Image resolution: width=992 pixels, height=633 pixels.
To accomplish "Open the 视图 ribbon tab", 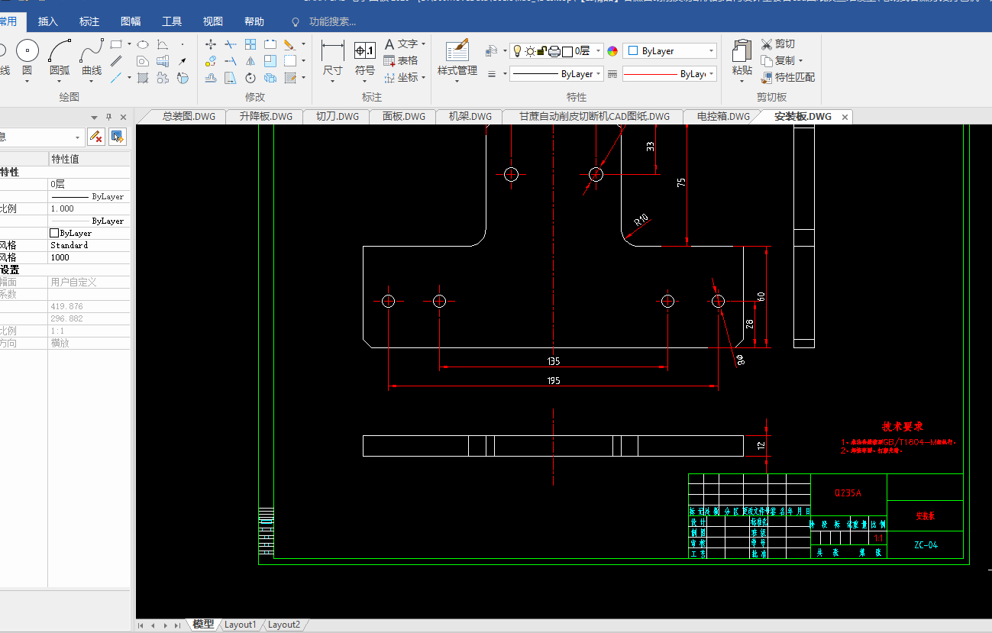I will [213, 21].
